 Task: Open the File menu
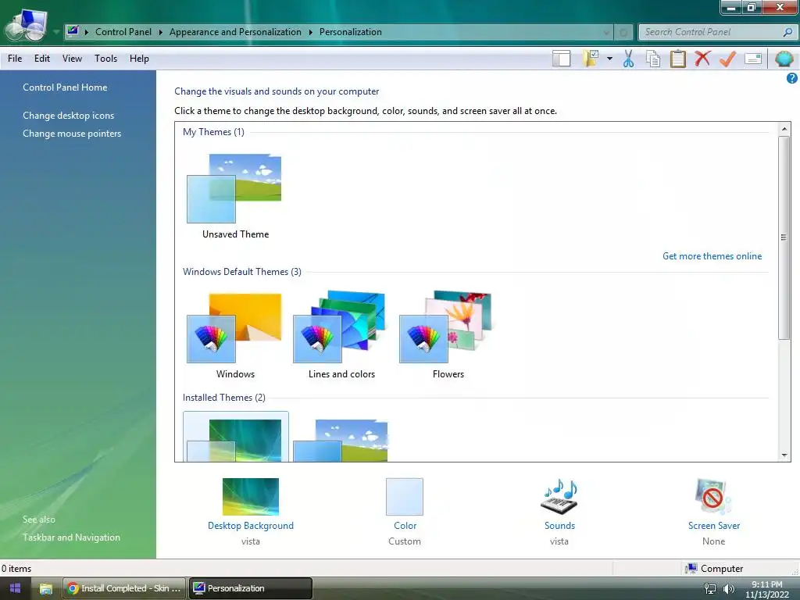tap(15, 59)
